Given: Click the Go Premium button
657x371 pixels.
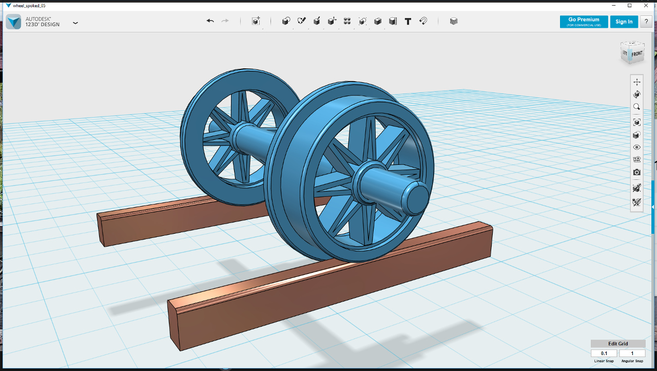Looking at the screenshot, I should point(584,22).
